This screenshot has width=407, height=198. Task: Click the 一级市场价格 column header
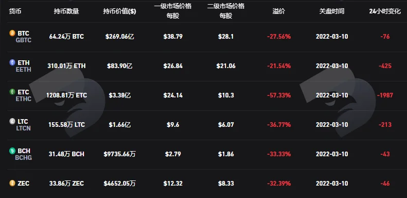pos(173,6)
